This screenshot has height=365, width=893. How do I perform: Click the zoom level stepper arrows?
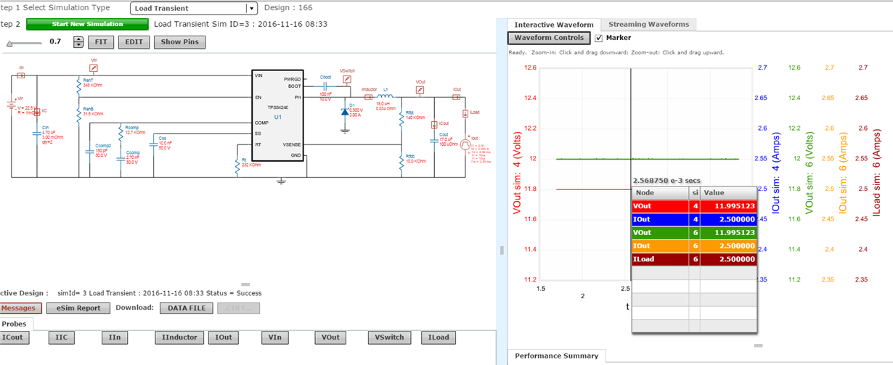click(79, 42)
